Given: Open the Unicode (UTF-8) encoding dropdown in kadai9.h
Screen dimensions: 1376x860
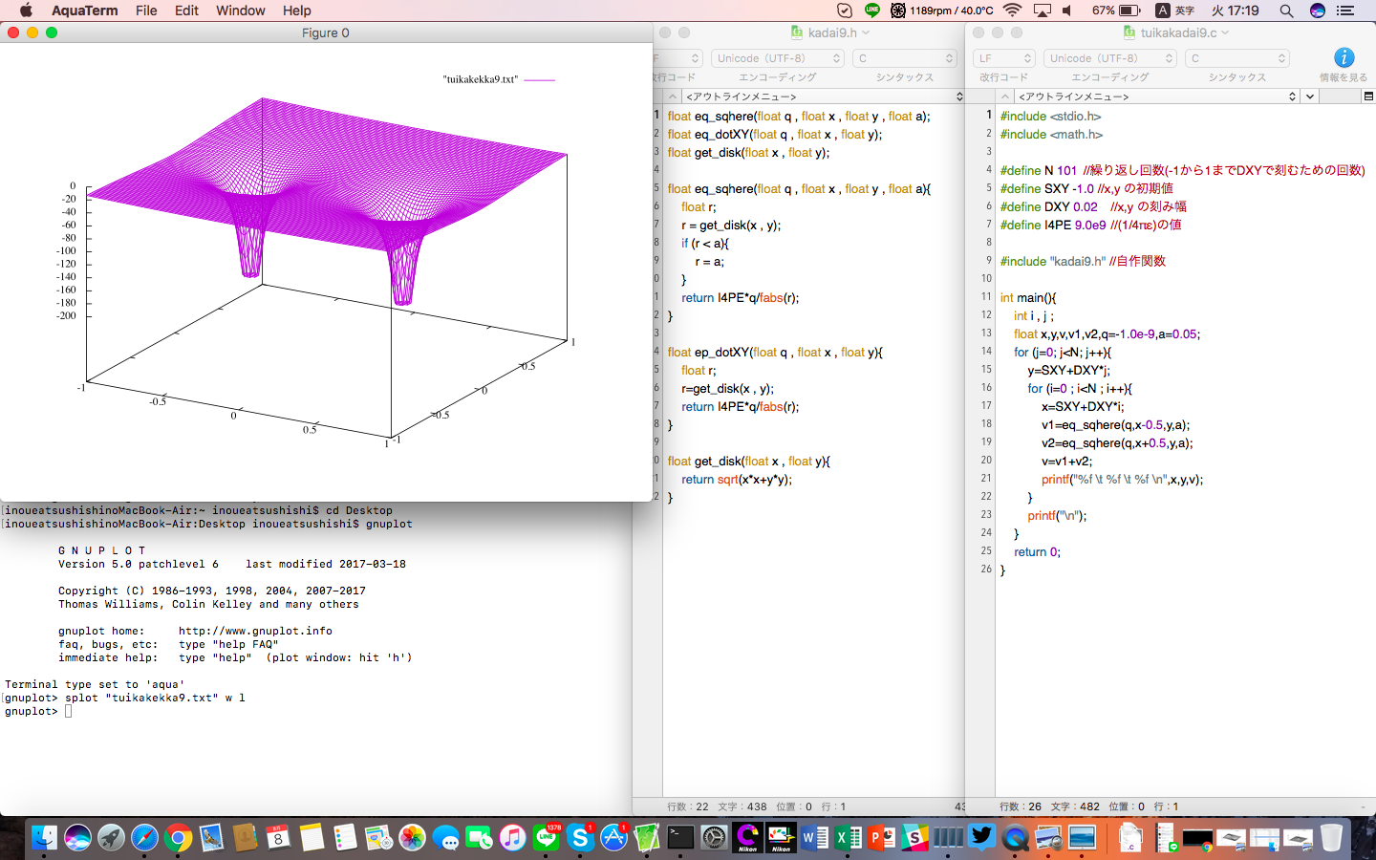Looking at the screenshot, I should [777, 58].
